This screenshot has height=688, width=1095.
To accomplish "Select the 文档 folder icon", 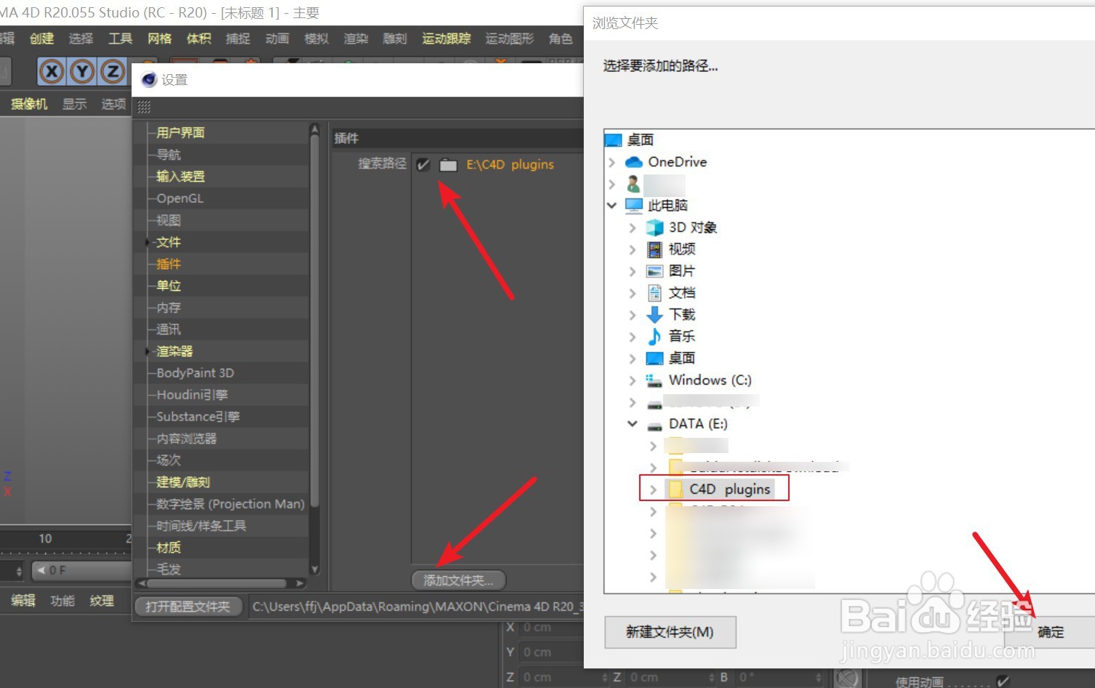I will (654, 293).
